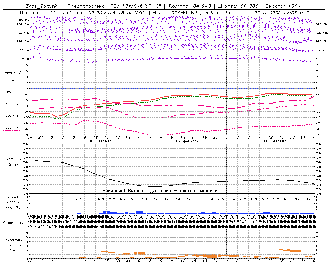Click the 0.1 precipitation amount value
Screen dimensions: 329x263
[x=79, y=199]
